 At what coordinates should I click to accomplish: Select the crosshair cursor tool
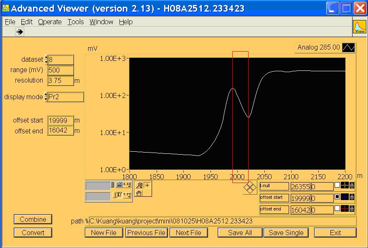[x=147, y=185]
